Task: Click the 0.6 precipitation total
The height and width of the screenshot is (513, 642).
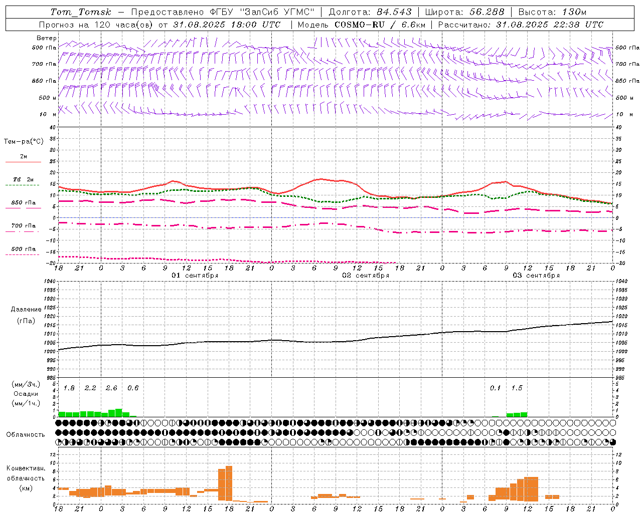Action: [133, 388]
